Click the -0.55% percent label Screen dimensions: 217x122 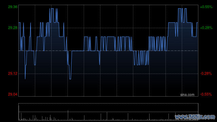206,94
